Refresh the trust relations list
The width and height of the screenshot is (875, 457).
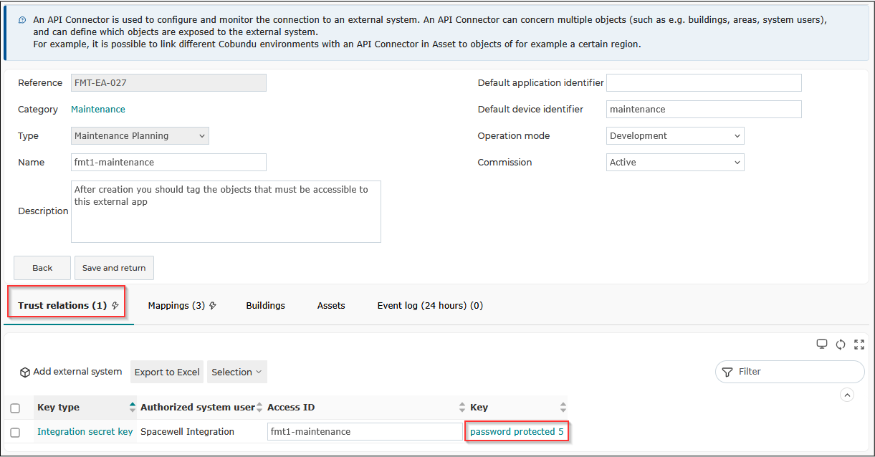(x=841, y=345)
